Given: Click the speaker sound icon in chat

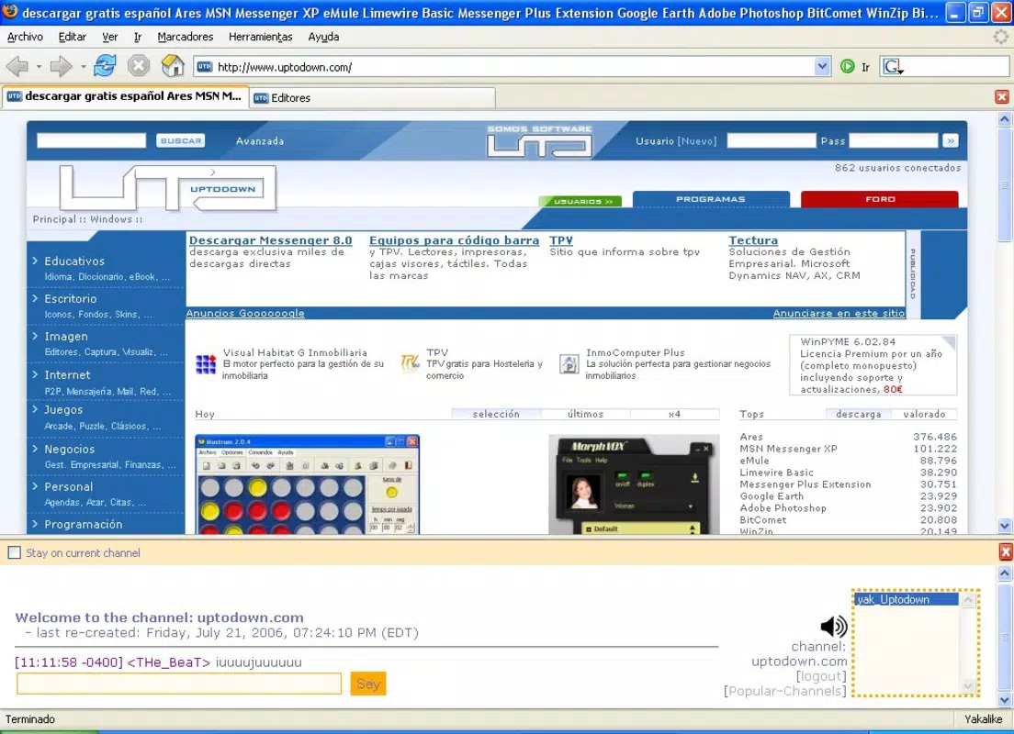Looking at the screenshot, I should click(x=834, y=626).
